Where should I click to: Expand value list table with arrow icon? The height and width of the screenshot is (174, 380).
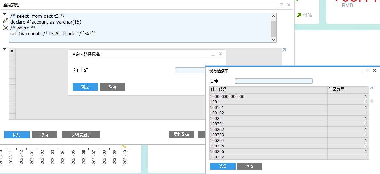(371, 88)
